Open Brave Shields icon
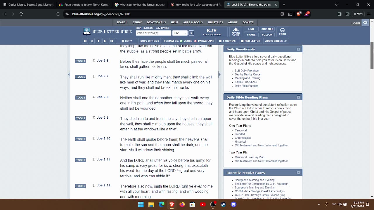The width and height of the screenshot is (374, 210). point(299,14)
